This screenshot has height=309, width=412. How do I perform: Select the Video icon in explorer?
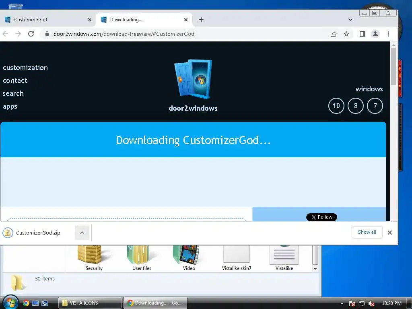[x=189, y=258]
